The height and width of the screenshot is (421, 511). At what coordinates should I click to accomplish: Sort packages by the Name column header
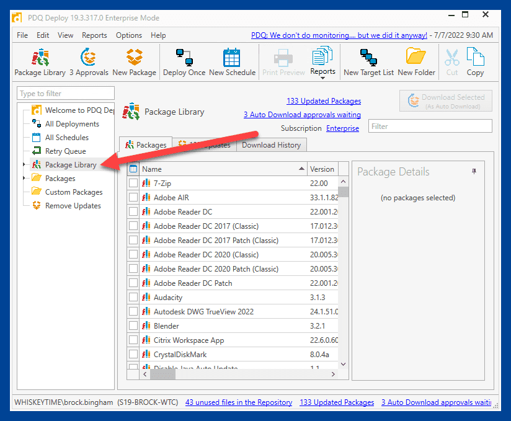[223, 169]
